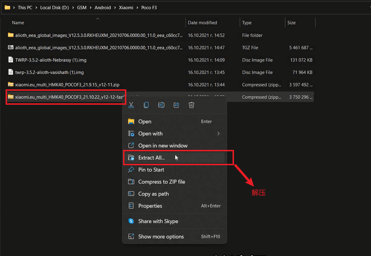Expand chevron after Android breadcrumb
This screenshot has width=371, height=256.
pos(115,7)
